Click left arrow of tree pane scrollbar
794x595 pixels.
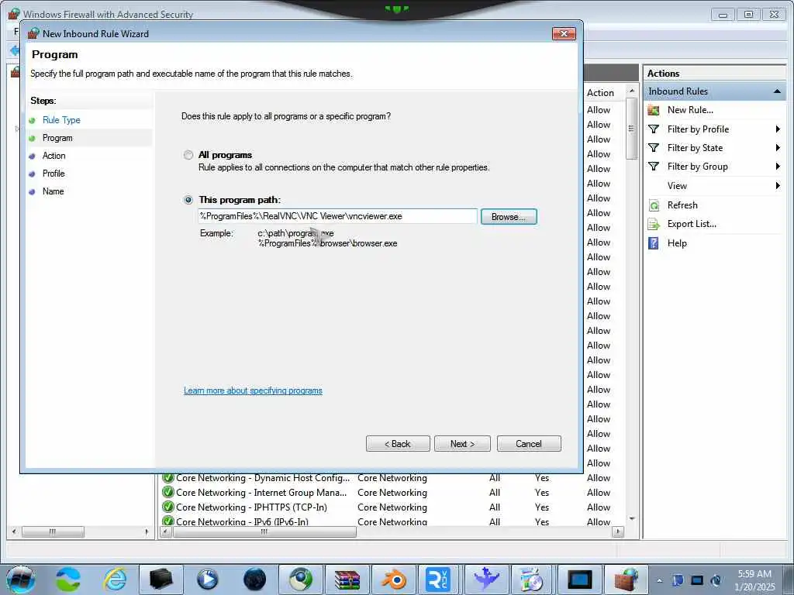[x=14, y=531]
